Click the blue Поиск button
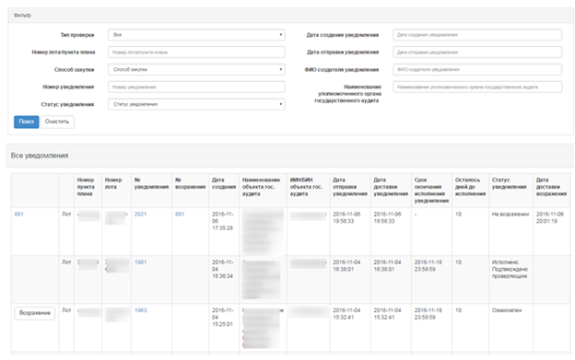The height and width of the screenshot is (360, 575). pos(27,122)
